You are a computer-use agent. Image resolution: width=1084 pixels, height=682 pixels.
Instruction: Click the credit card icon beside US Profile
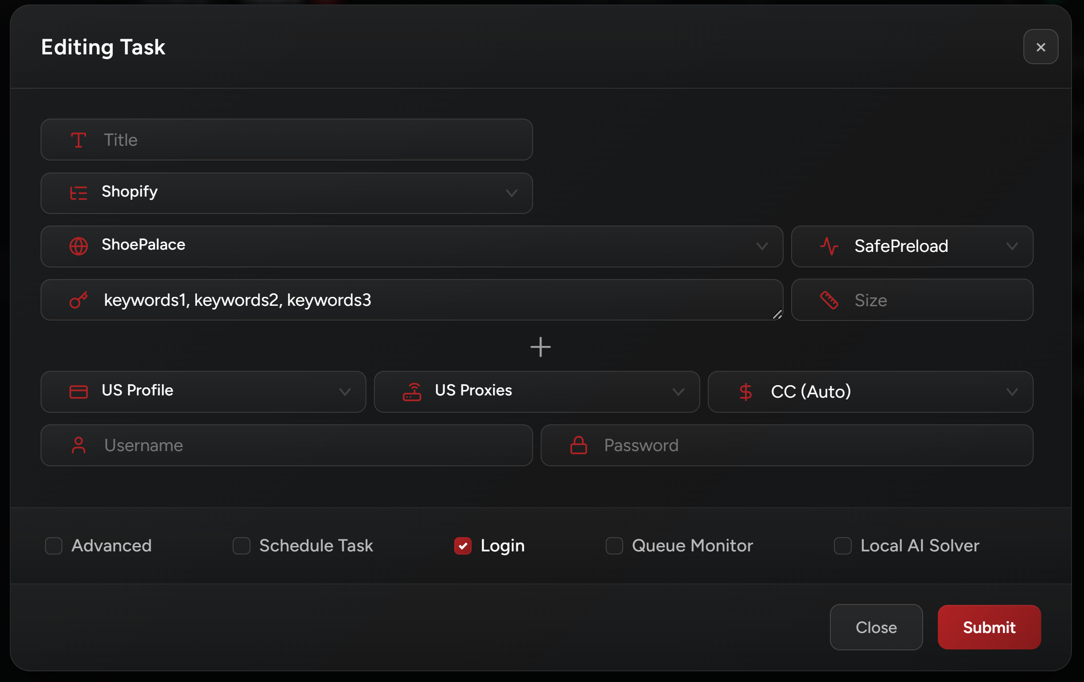tap(78, 392)
